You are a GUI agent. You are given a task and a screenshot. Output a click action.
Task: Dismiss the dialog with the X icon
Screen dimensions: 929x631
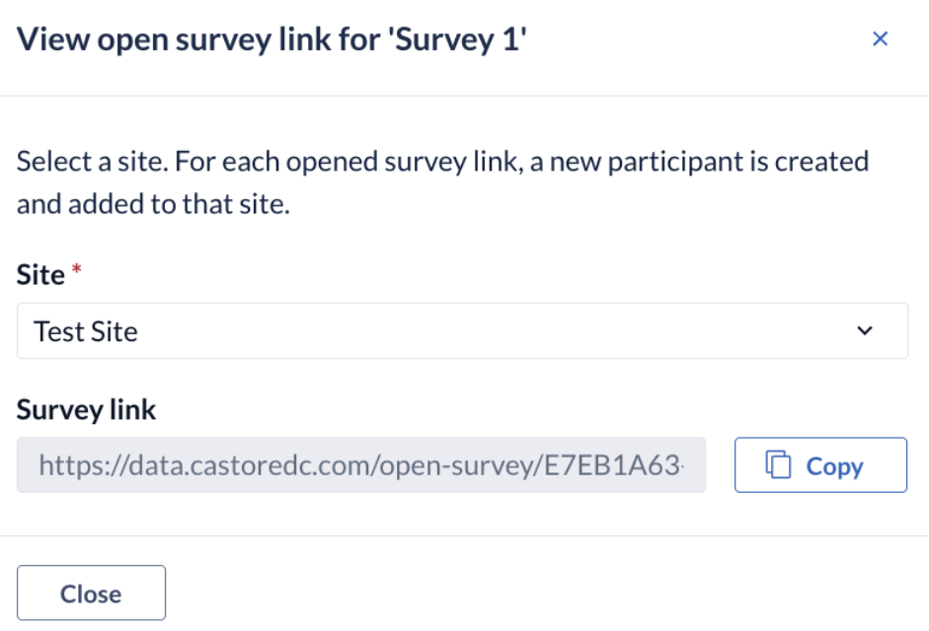tap(880, 39)
